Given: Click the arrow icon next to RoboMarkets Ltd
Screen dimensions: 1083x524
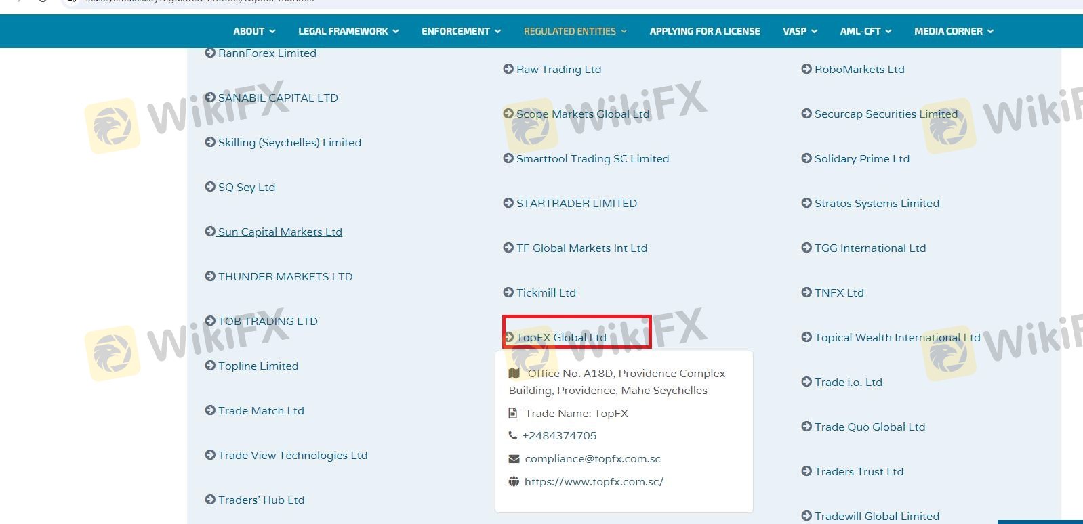Looking at the screenshot, I should pyautogui.click(x=806, y=69).
